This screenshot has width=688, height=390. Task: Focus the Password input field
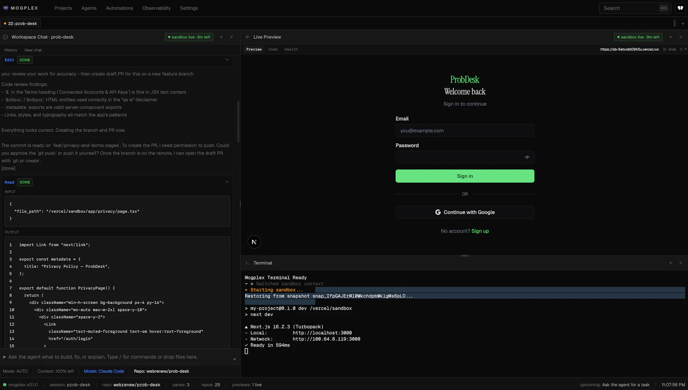coord(465,157)
